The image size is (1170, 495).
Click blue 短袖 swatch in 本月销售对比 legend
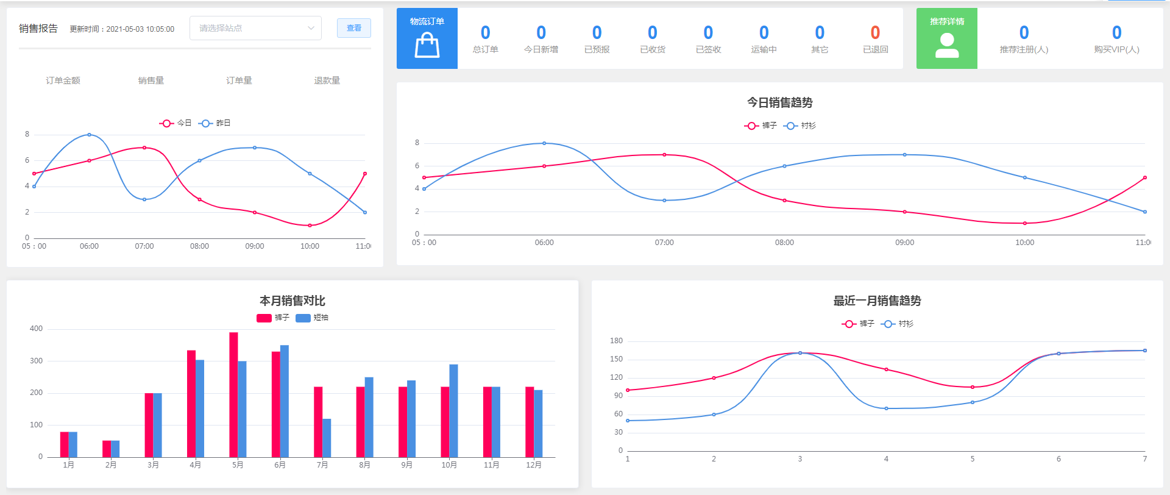(x=303, y=318)
